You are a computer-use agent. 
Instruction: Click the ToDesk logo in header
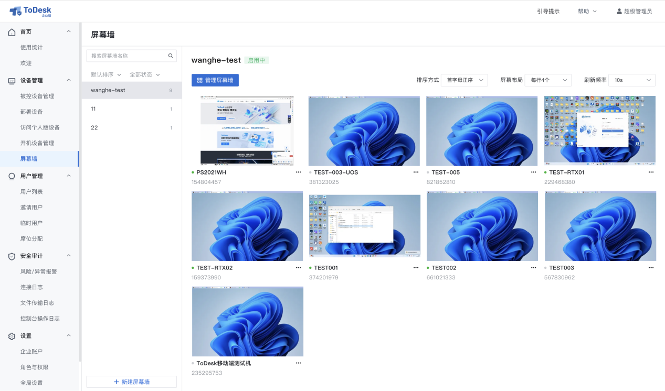coord(30,11)
